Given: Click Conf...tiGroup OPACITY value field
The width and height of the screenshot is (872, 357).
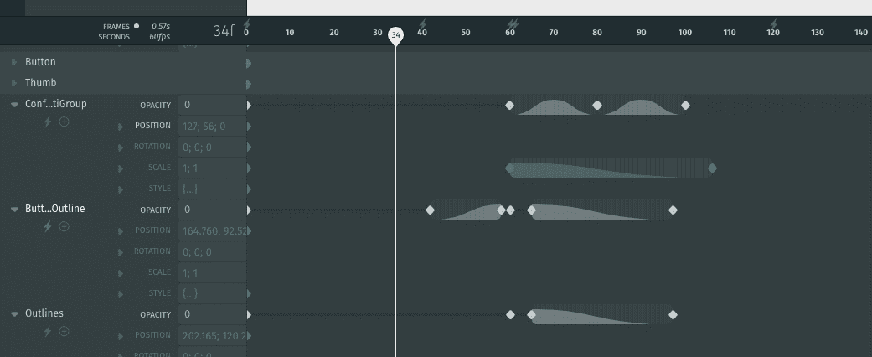Looking at the screenshot, I should click(213, 105).
